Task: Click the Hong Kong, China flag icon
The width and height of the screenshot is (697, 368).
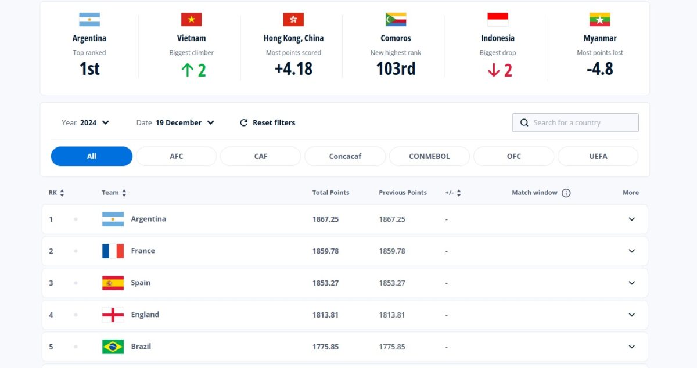Action: (293, 20)
